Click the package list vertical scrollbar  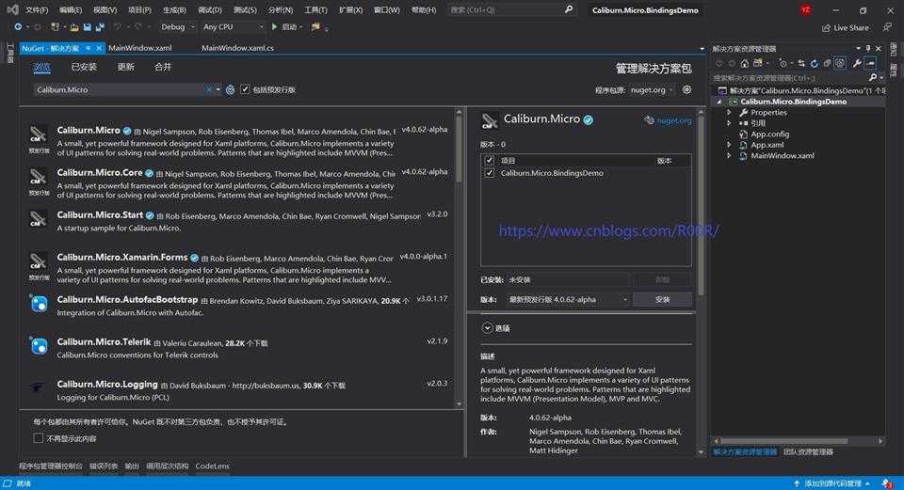pos(459,256)
